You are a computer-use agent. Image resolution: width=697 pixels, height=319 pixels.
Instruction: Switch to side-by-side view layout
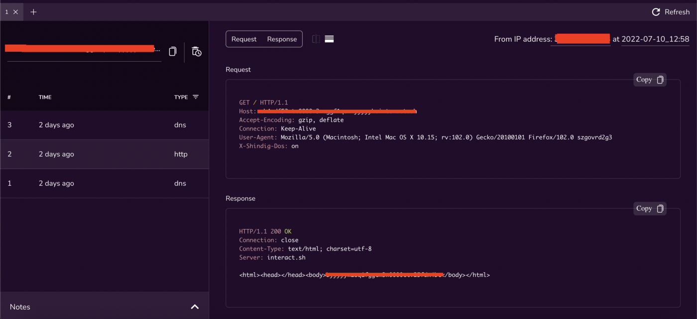[316, 39]
